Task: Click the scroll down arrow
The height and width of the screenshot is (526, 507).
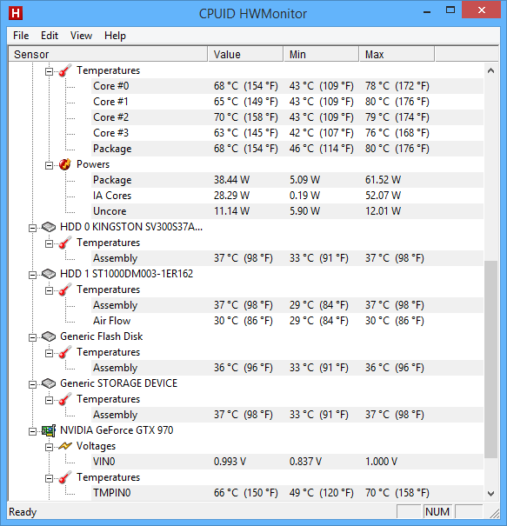Action: pyautogui.click(x=490, y=494)
